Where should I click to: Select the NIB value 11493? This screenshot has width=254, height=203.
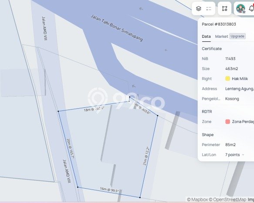click(x=230, y=59)
